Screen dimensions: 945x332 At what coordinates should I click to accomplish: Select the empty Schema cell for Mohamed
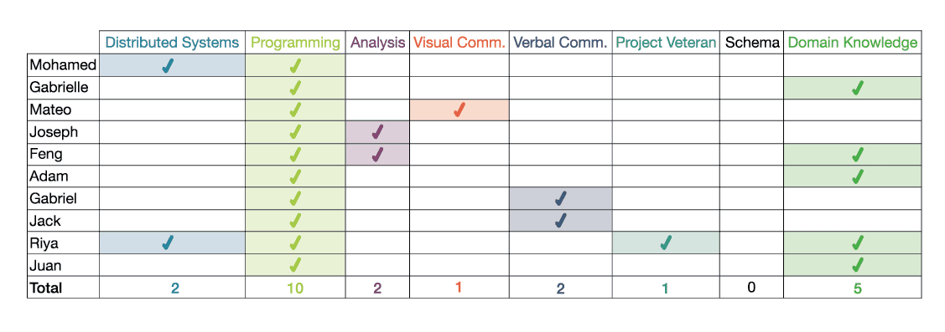pyautogui.click(x=751, y=65)
